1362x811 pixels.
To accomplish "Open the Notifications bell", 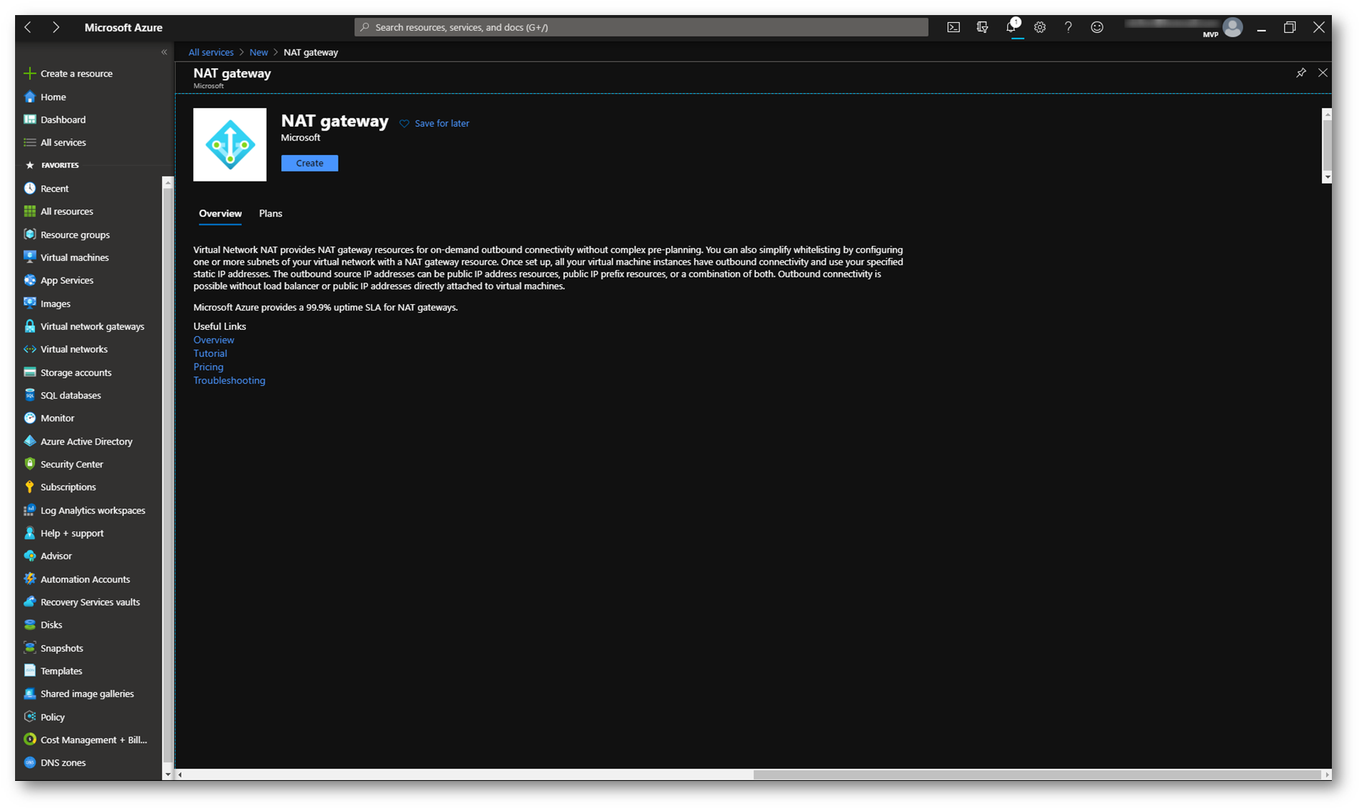I will pyautogui.click(x=1011, y=27).
